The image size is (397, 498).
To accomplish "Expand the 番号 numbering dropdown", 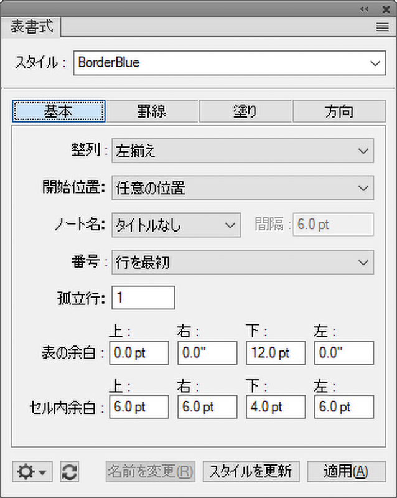I will point(243,263).
